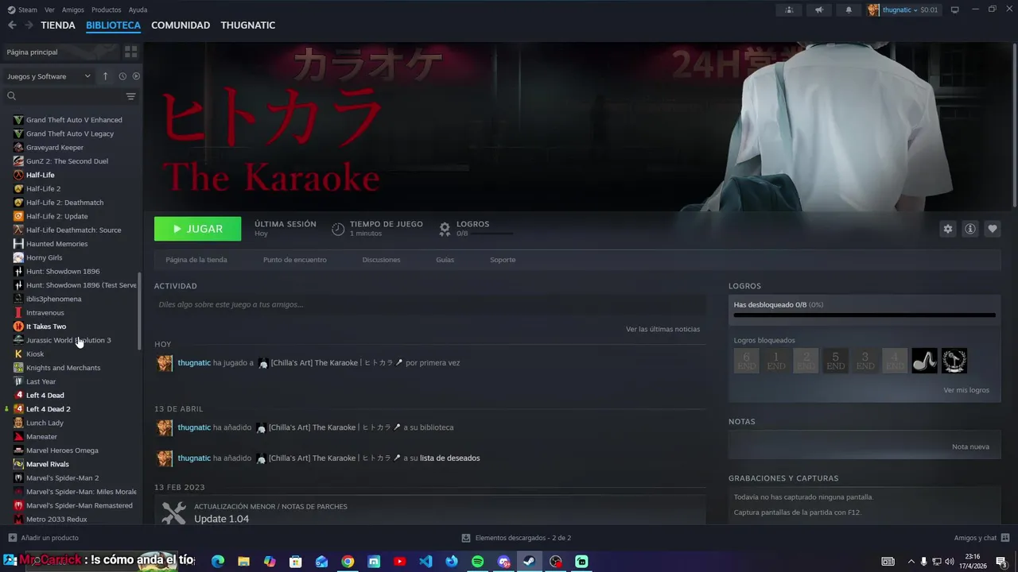Viewport: 1018px width, 572px height.
Task: Open the Ver menu
Action: (49, 10)
